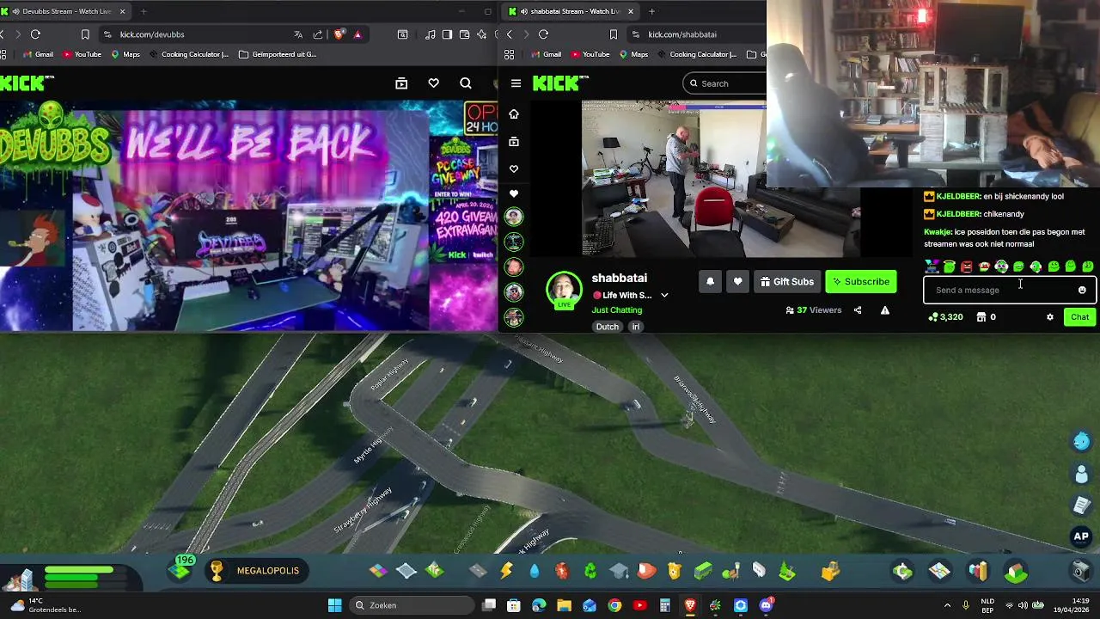Open the chat shop icon

tap(981, 317)
